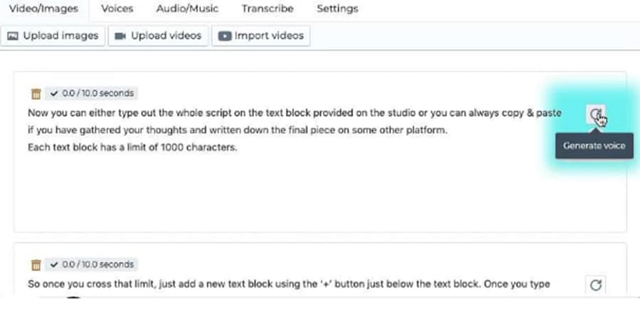Generate voice for the first text block
The width and height of the screenshot is (640, 311).
point(595,114)
